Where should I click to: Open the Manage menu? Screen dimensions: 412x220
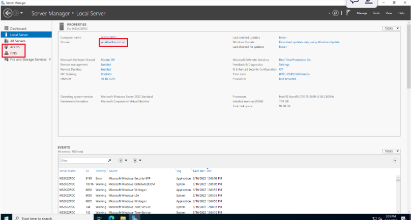[x=362, y=13]
